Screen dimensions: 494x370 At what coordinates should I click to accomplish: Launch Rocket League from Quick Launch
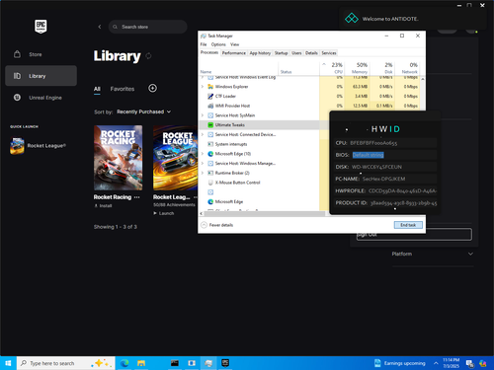[39, 146]
